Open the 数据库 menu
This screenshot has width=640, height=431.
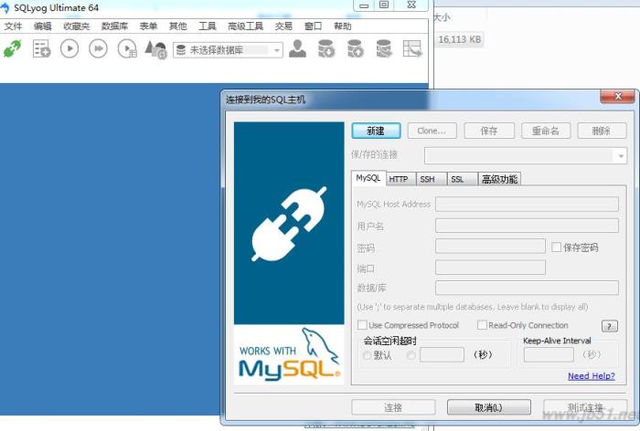pyautogui.click(x=114, y=26)
